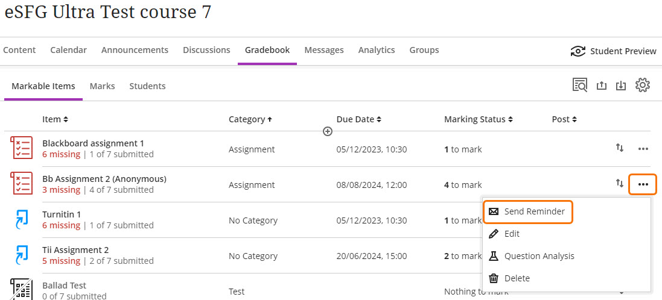Sort by the Due Date column
The width and height of the screenshot is (662, 300).
(x=359, y=119)
